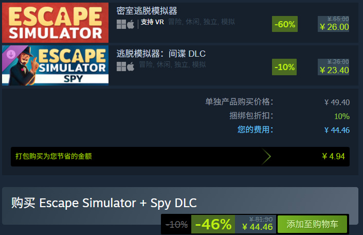The width and height of the screenshot is (363, 235).
Task: Click Windows icon on Escape Simulator row
Action: click(x=121, y=24)
